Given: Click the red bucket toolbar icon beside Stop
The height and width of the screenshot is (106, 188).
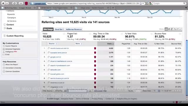Looking at the screenshot, I should click(26, 3).
